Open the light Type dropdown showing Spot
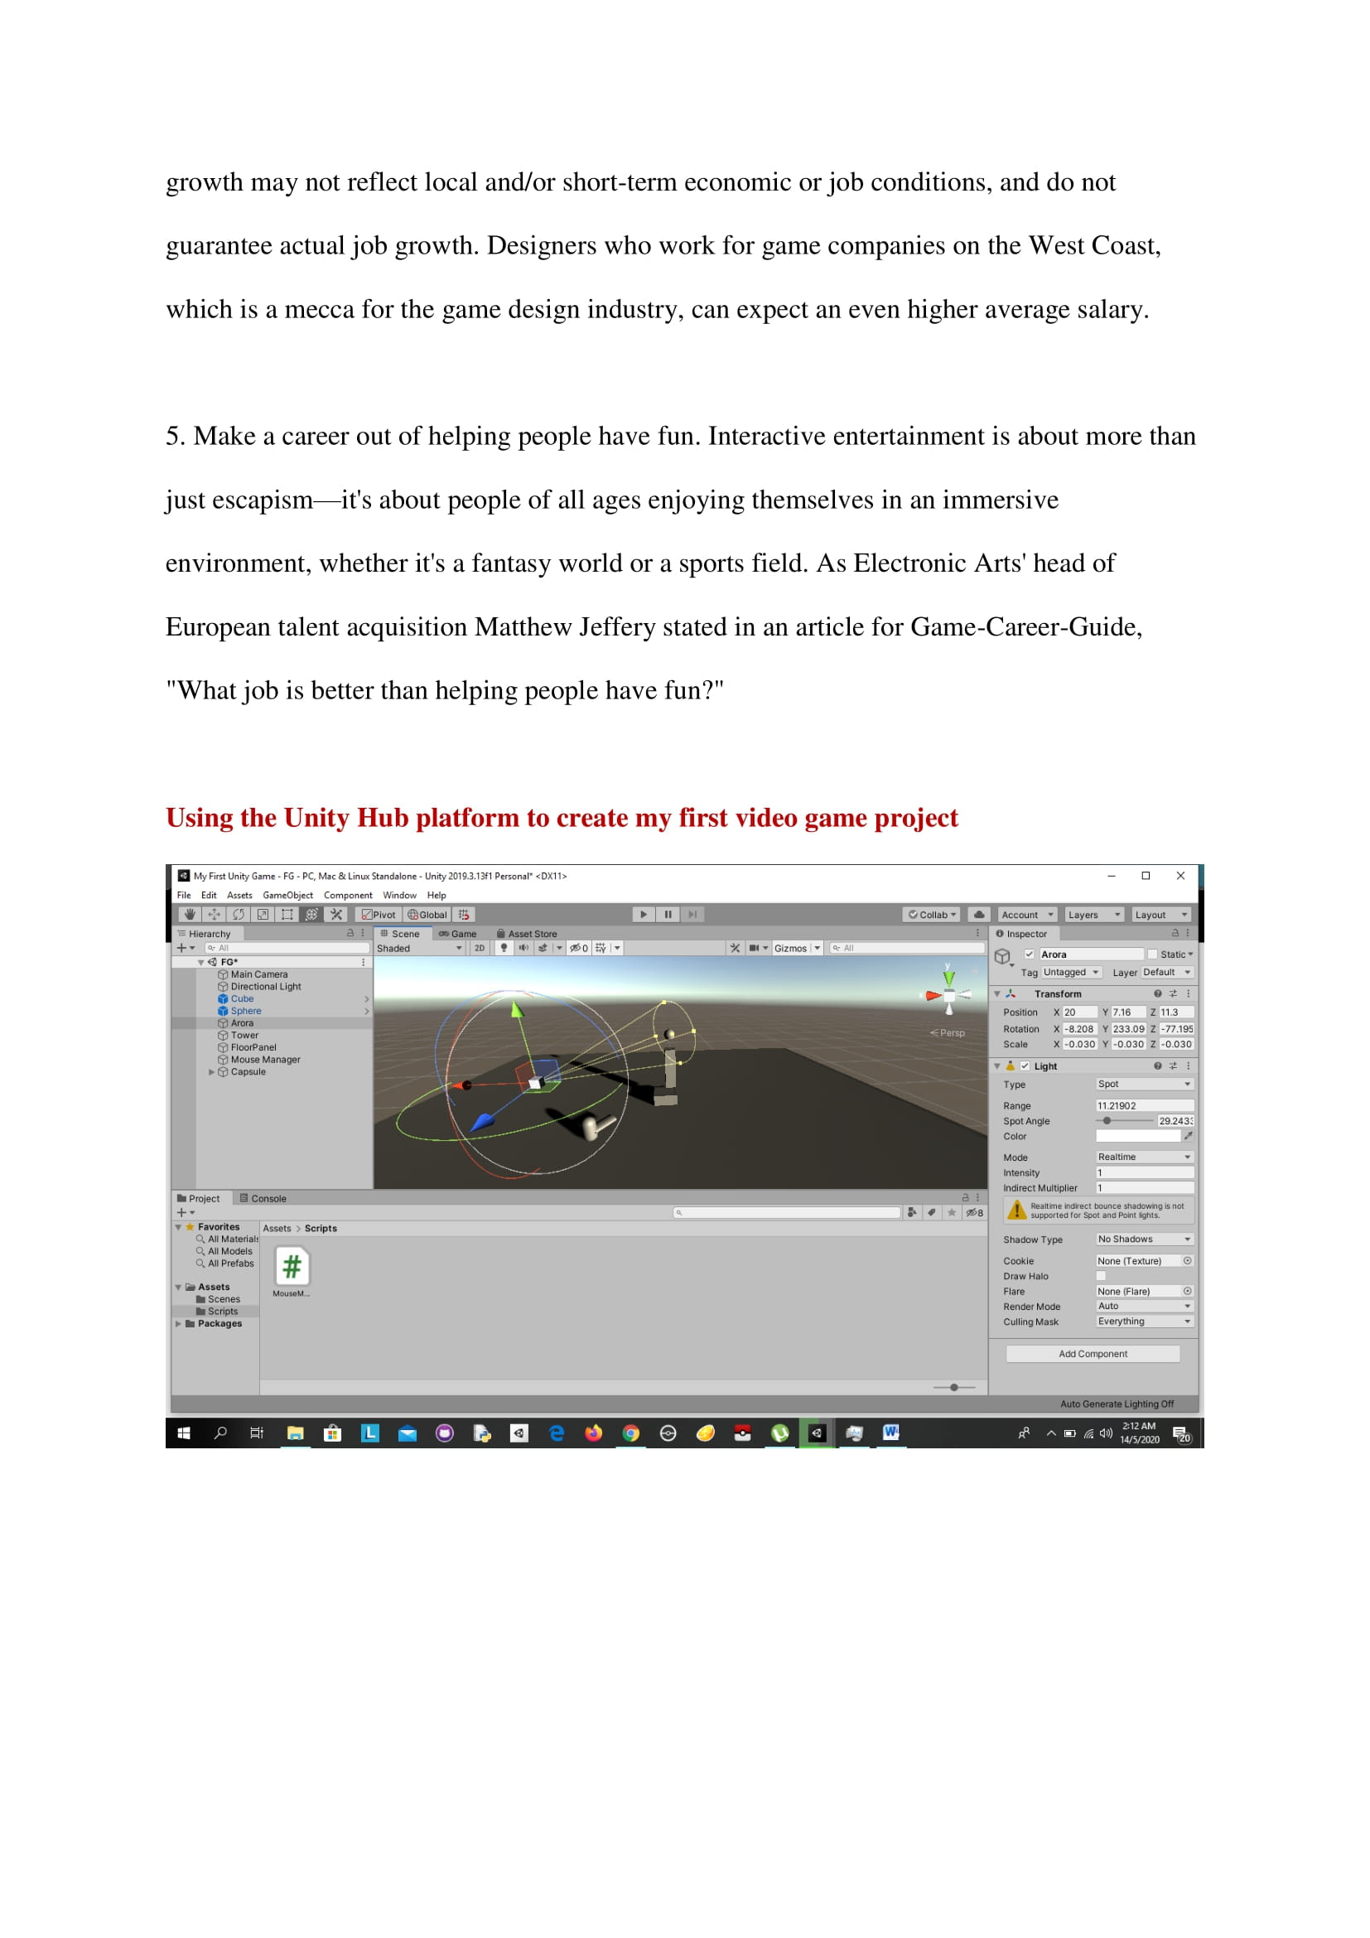 (1143, 1084)
